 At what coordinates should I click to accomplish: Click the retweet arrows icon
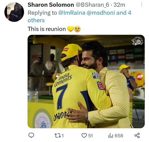pos(58,135)
